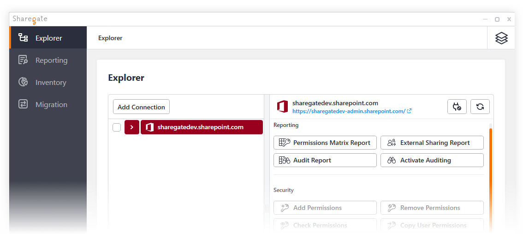The width and height of the screenshot is (523, 234).
Task: Open the External Sharing Report
Action: tap(432, 143)
